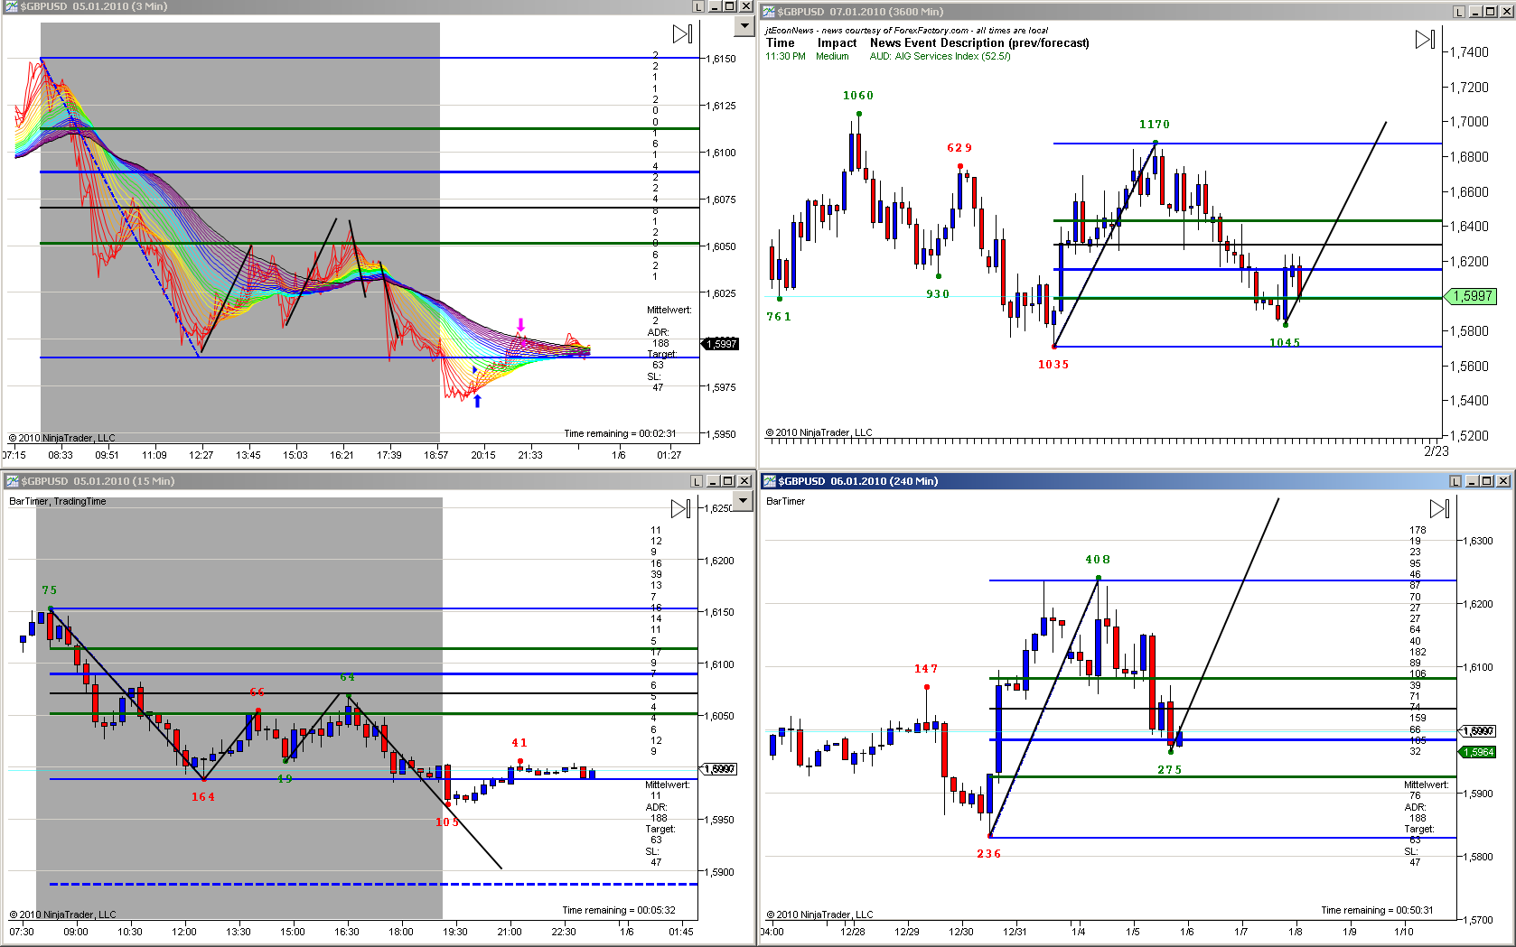Click "Time remaining = 00:05:32" on the 15 Min chart
1516x947 pixels.
(619, 910)
